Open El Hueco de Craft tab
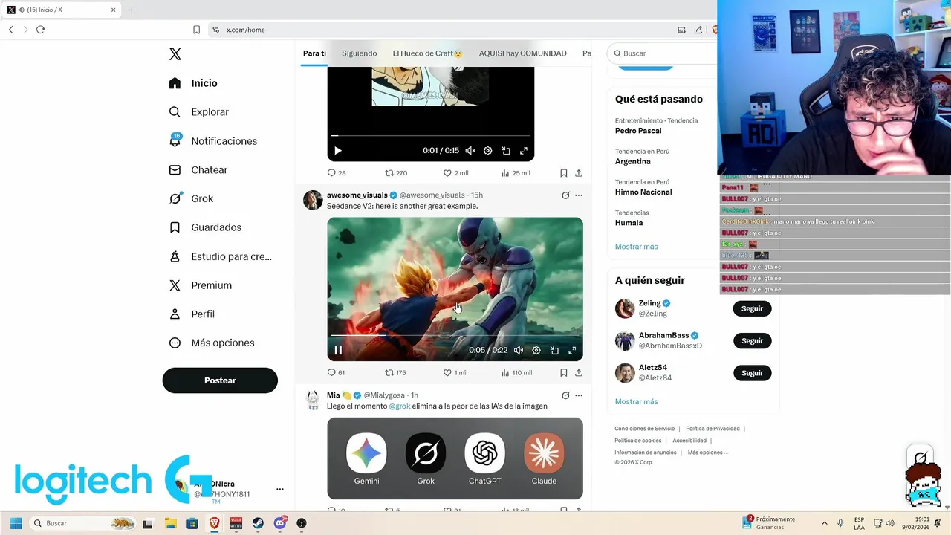 coord(427,53)
